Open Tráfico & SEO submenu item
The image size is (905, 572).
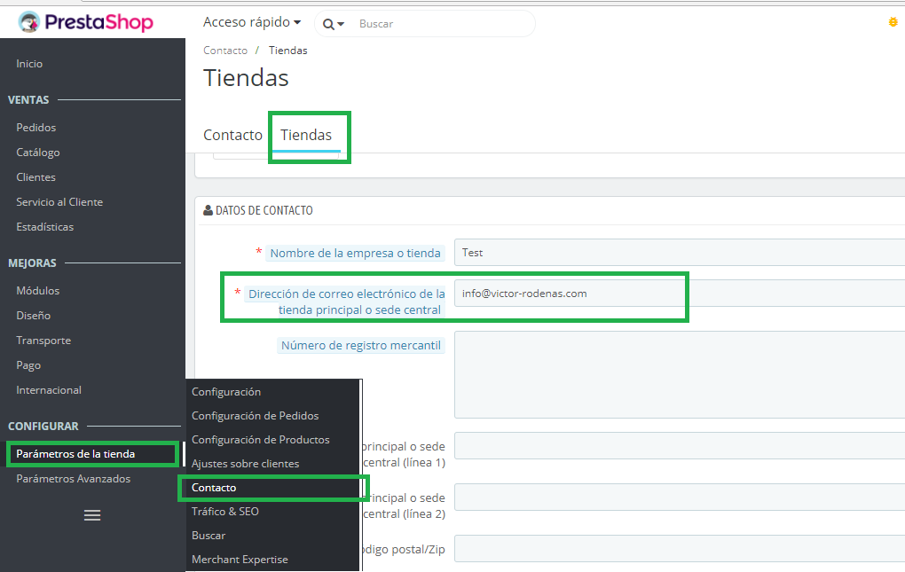225,512
